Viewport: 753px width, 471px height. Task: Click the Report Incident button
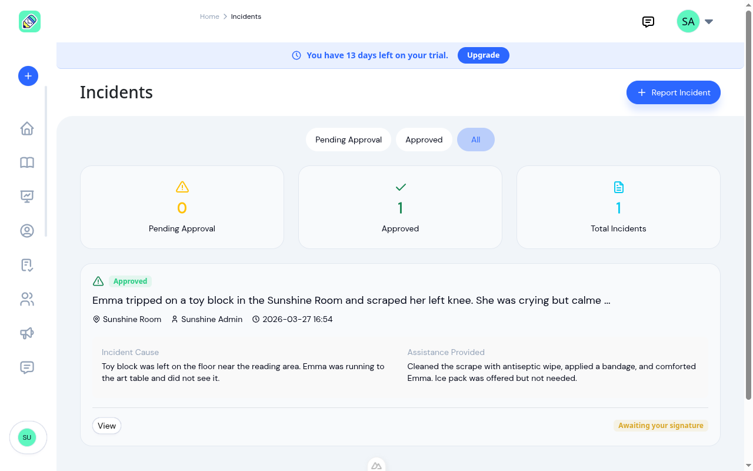click(x=674, y=92)
